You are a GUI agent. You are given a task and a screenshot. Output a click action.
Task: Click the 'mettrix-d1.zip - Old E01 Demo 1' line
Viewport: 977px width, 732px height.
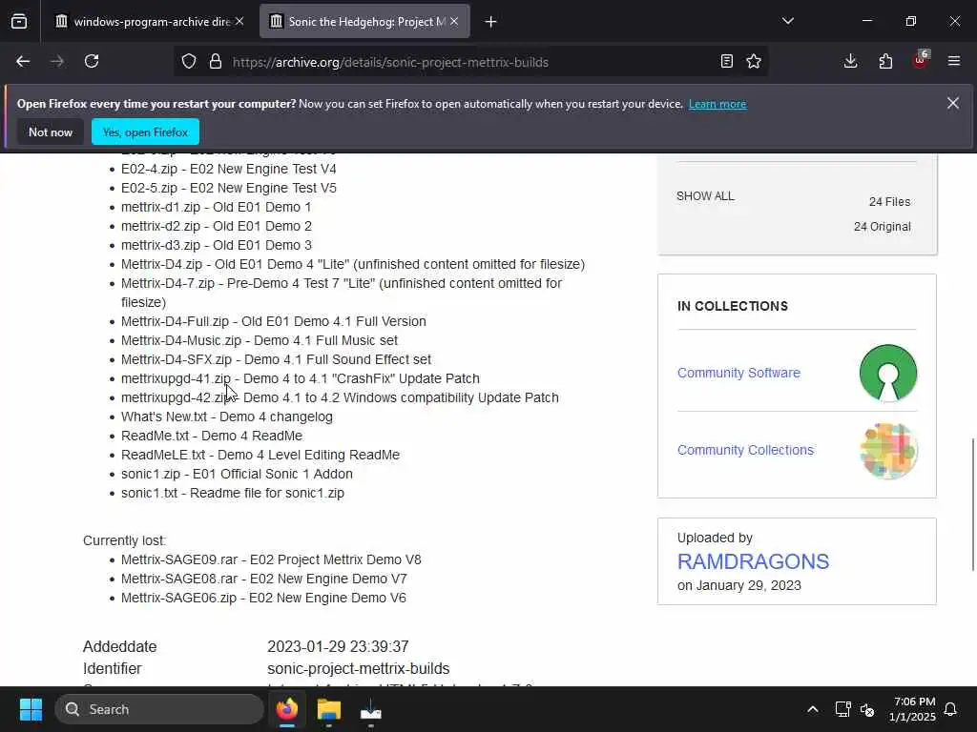coord(216,207)
